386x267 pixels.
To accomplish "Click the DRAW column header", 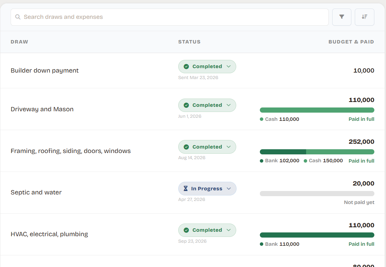I will (x=20, y=42).
